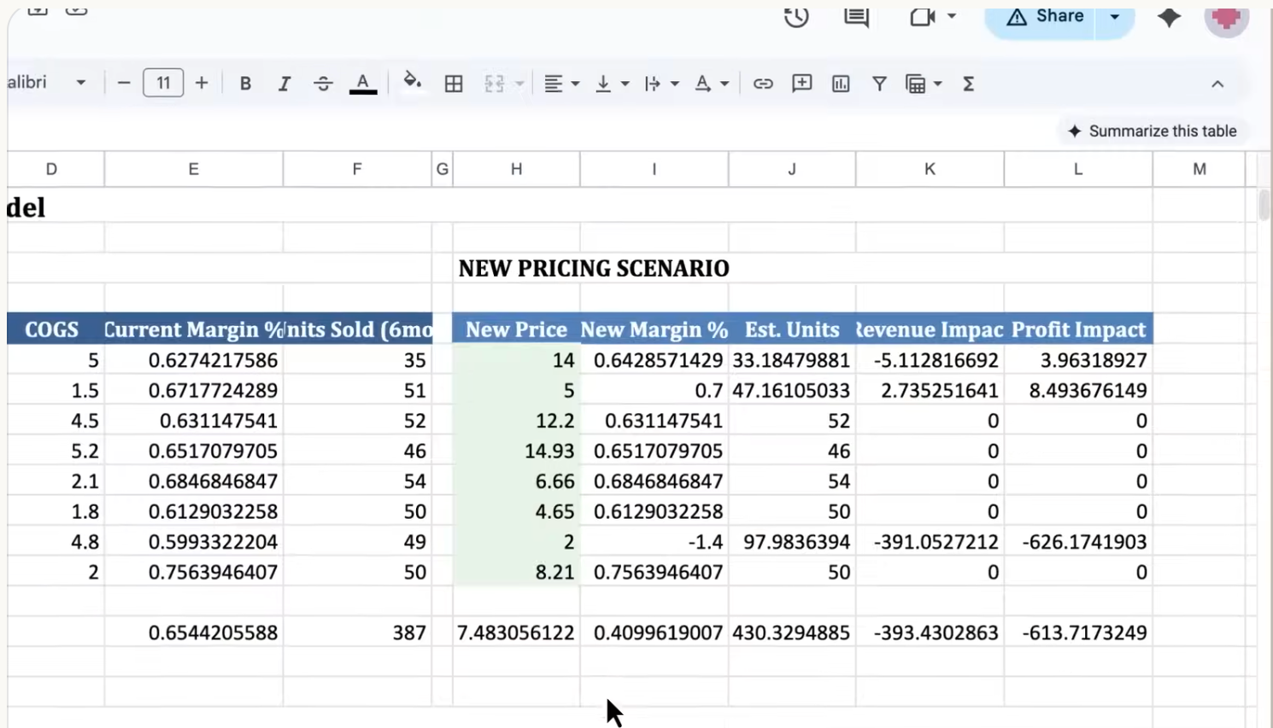Select the Profit Impact header cell
Screen dimensions: 1273x728
click(x=1078, y=329)
